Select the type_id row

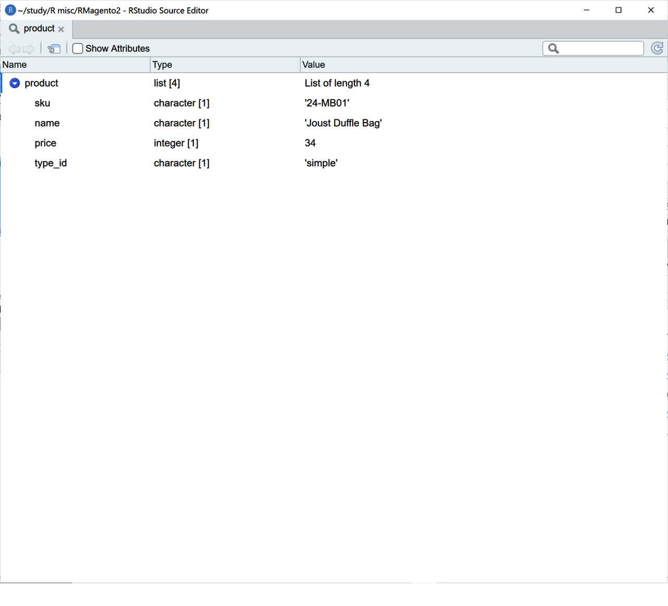tap(51, 163)
